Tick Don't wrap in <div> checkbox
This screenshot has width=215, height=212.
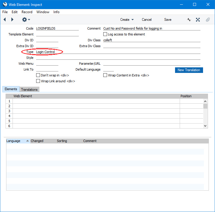tap(38, 75)
